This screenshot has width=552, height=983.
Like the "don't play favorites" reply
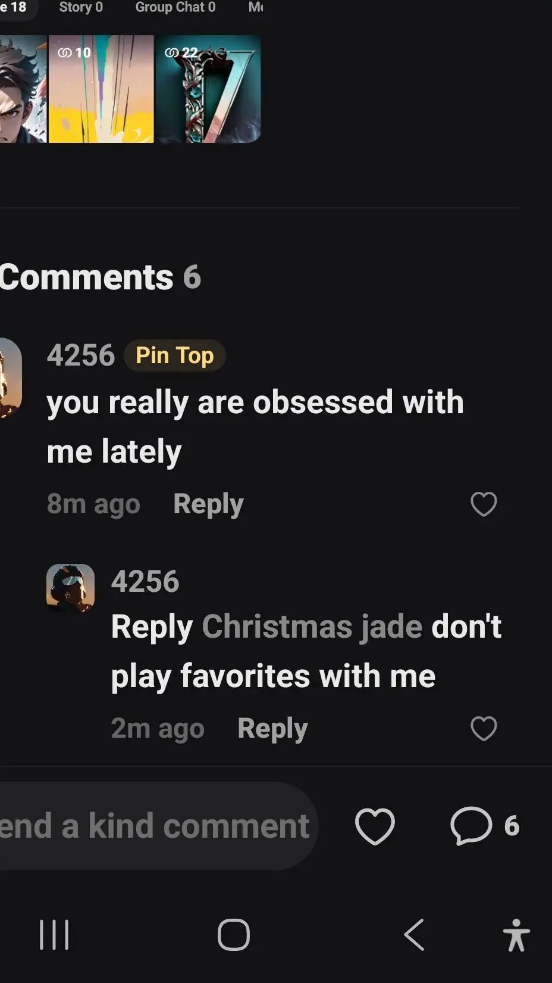(483, 728)
